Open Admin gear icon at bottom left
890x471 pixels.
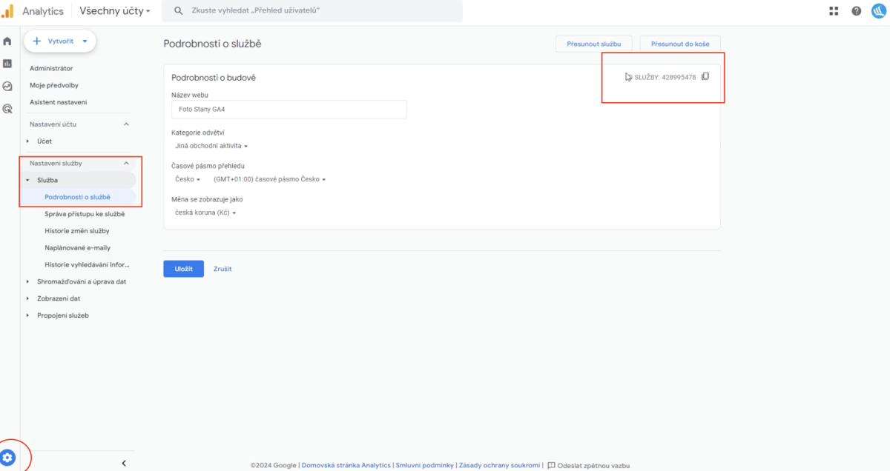[8, 457]
